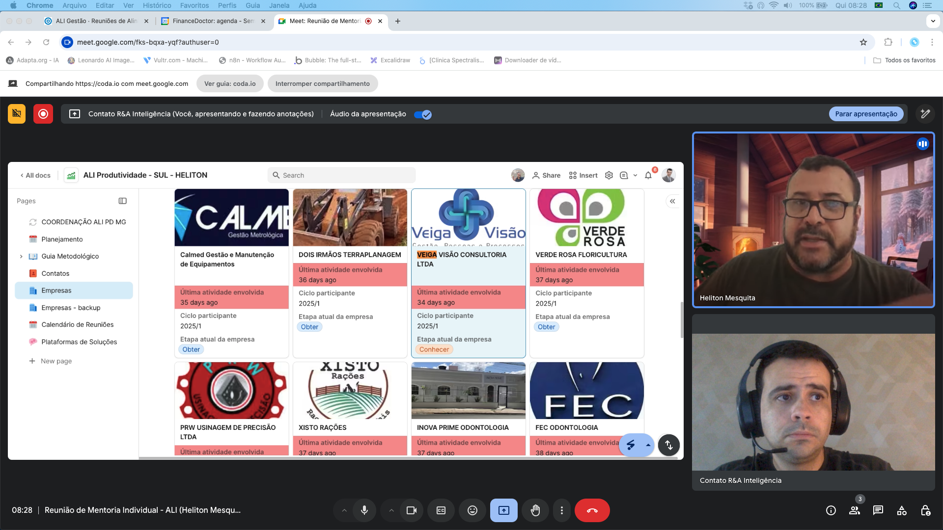Turn off the camera in Meet
Image resolution: width=943 pixels, height=530 pixels.
[x=412, y=510]
